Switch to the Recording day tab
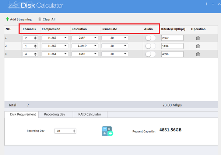 [x=55, y=115]
